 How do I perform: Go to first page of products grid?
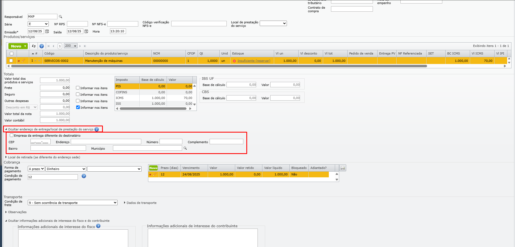49,46
